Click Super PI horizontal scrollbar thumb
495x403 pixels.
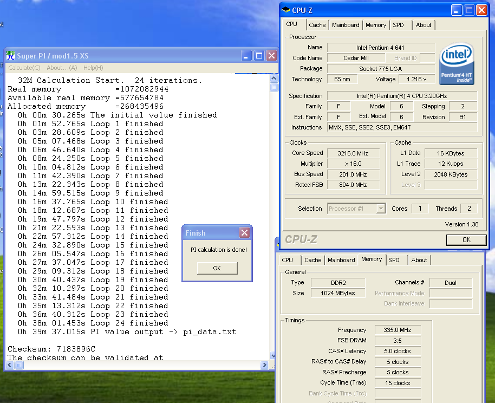click(x=19, y=365)
